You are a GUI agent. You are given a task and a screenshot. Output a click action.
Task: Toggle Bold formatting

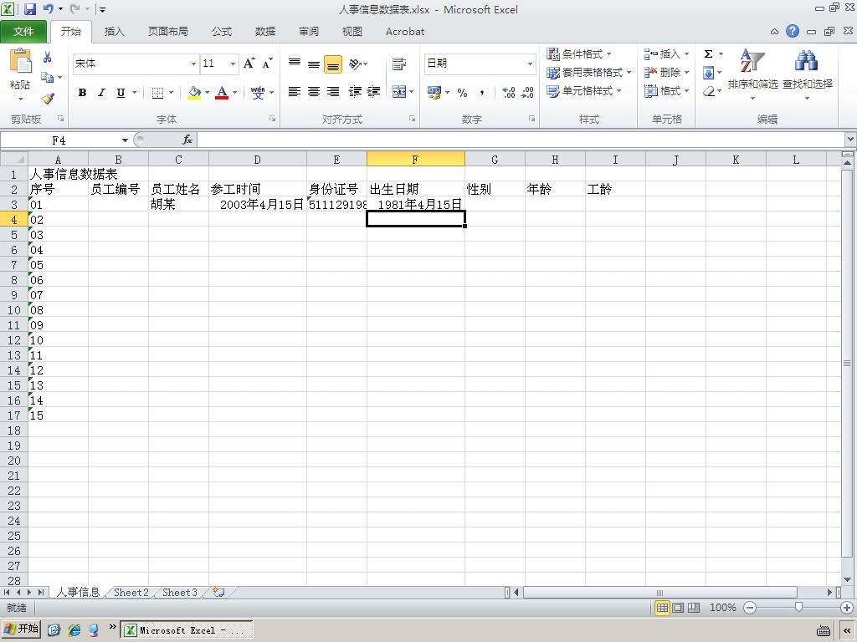82,93
